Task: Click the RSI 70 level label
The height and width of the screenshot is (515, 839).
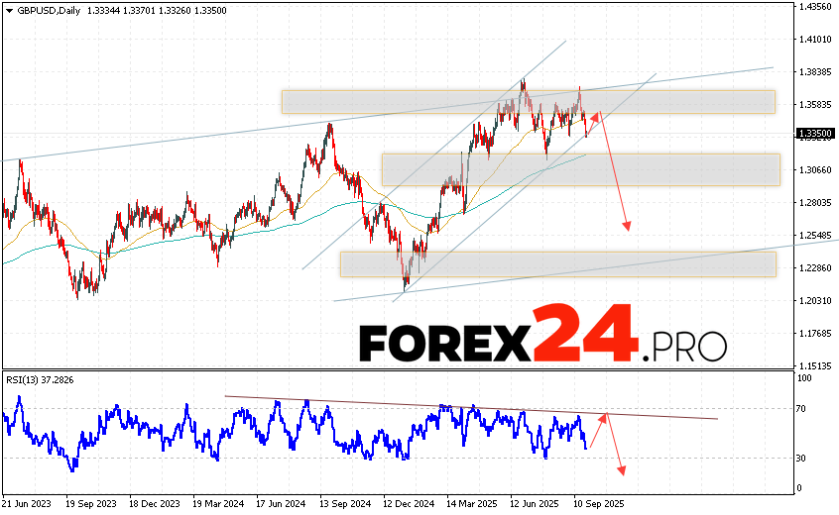Action: pos(803,408)
